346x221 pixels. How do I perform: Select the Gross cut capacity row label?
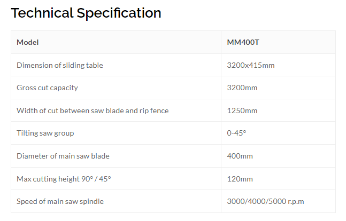tap(47, 88)
